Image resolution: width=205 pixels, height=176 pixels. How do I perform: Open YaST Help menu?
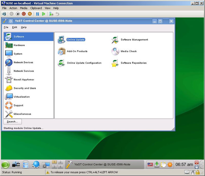(x=24, y=27)
